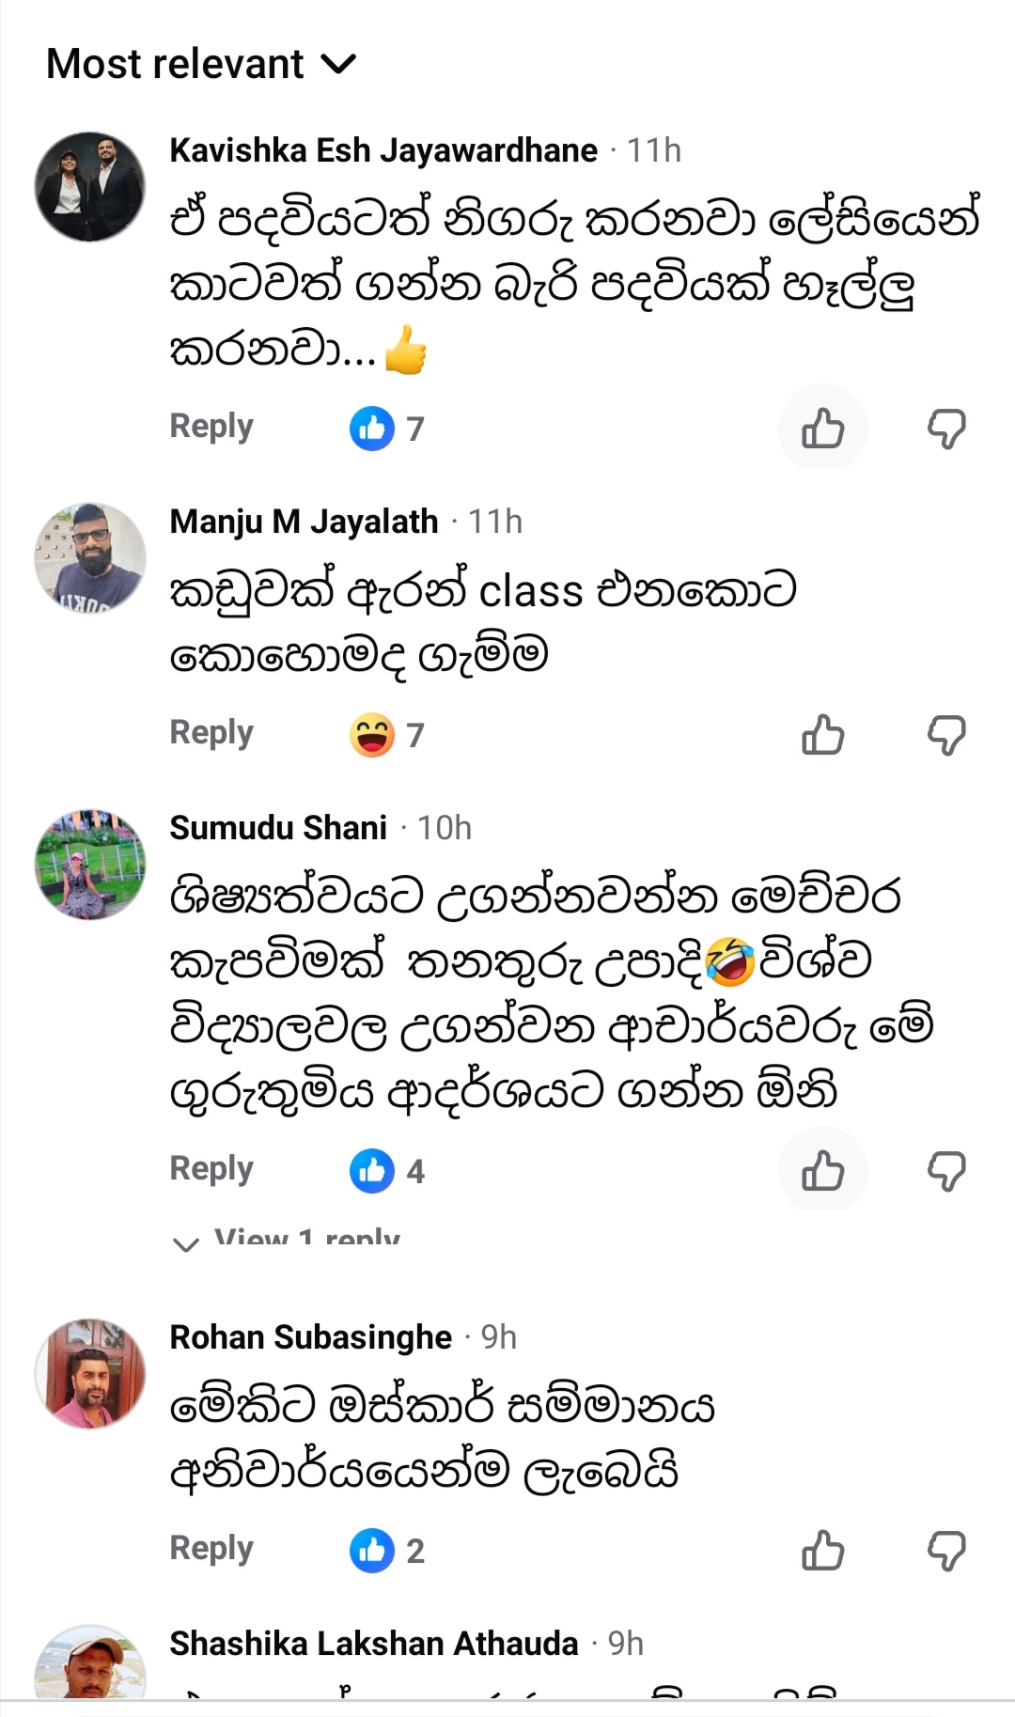Reply to Rohan Subasinghe's comment
1015x1717 pixels.
pyautogui.click(x=211, y=1549)
